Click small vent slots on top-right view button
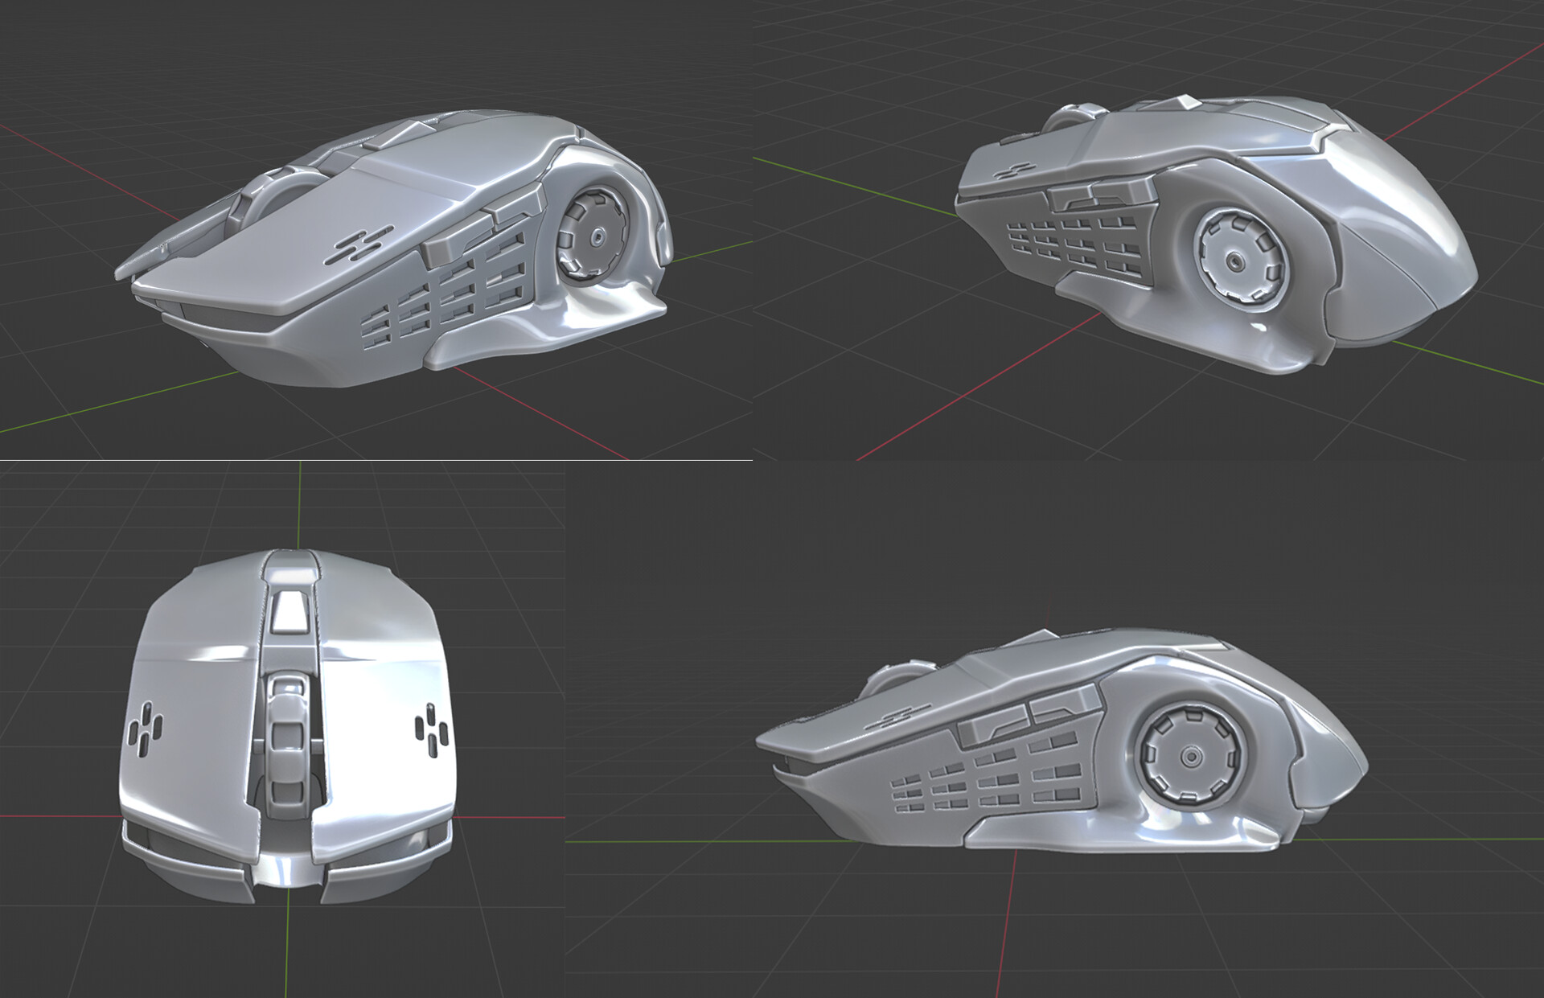The width and height of the screenshot is (1544, 998). click(x=1013, y=171)
